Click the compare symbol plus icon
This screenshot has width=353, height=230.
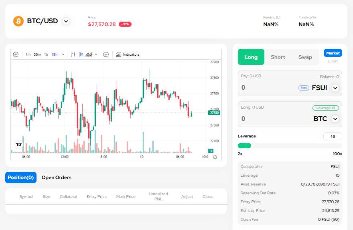106,54
